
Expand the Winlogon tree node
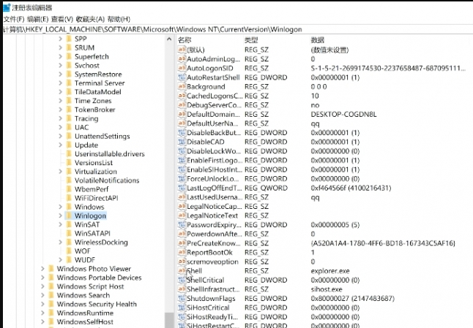[x=59, y=216]
